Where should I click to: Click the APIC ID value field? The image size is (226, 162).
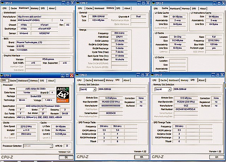pyautogui.click(x=67, y=146)
